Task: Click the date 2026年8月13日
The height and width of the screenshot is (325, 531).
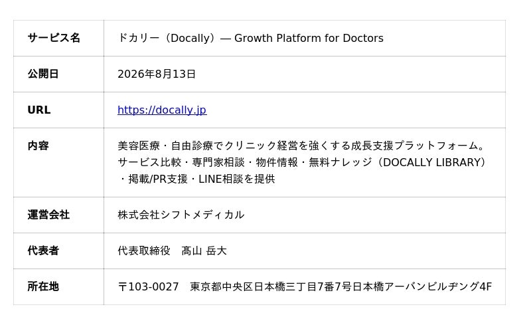Action: coord(157,74)
